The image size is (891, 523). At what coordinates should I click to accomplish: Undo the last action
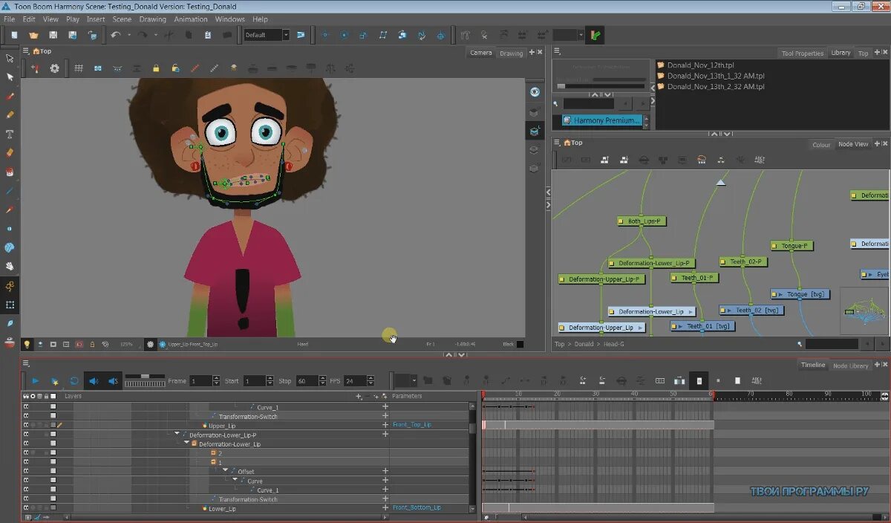115,35
